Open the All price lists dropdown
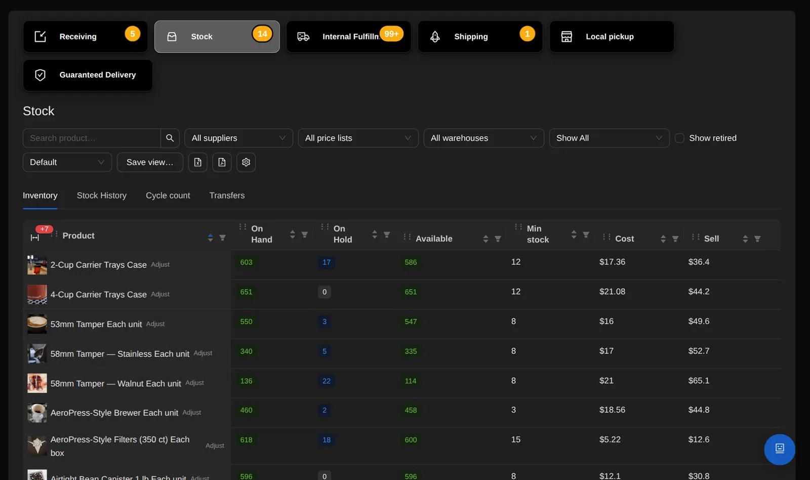Image resolution: width=810 pixels, height=480 pixels. coord(358,138)
